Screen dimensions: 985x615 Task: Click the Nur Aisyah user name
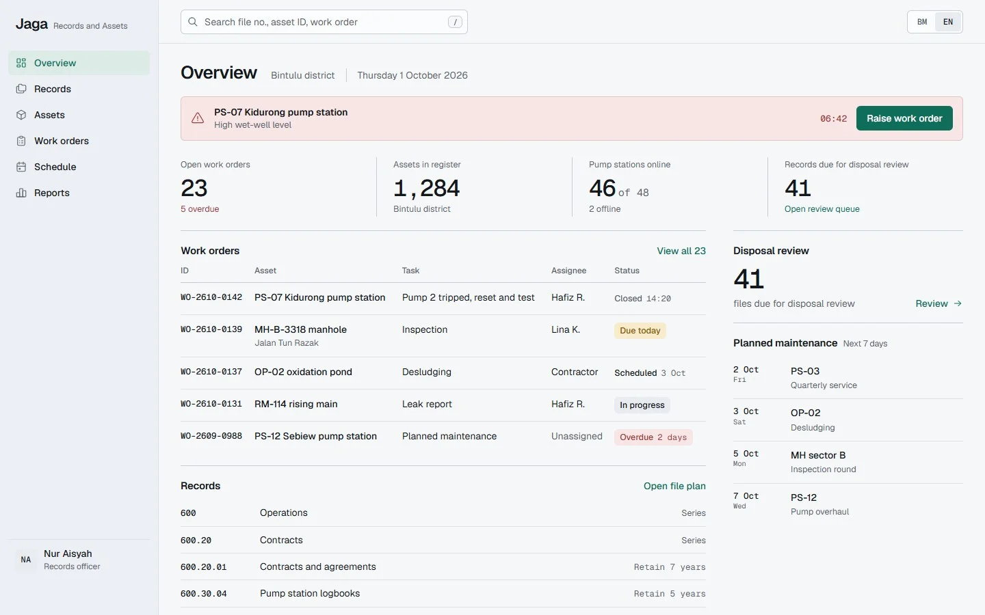coord(68,553)
